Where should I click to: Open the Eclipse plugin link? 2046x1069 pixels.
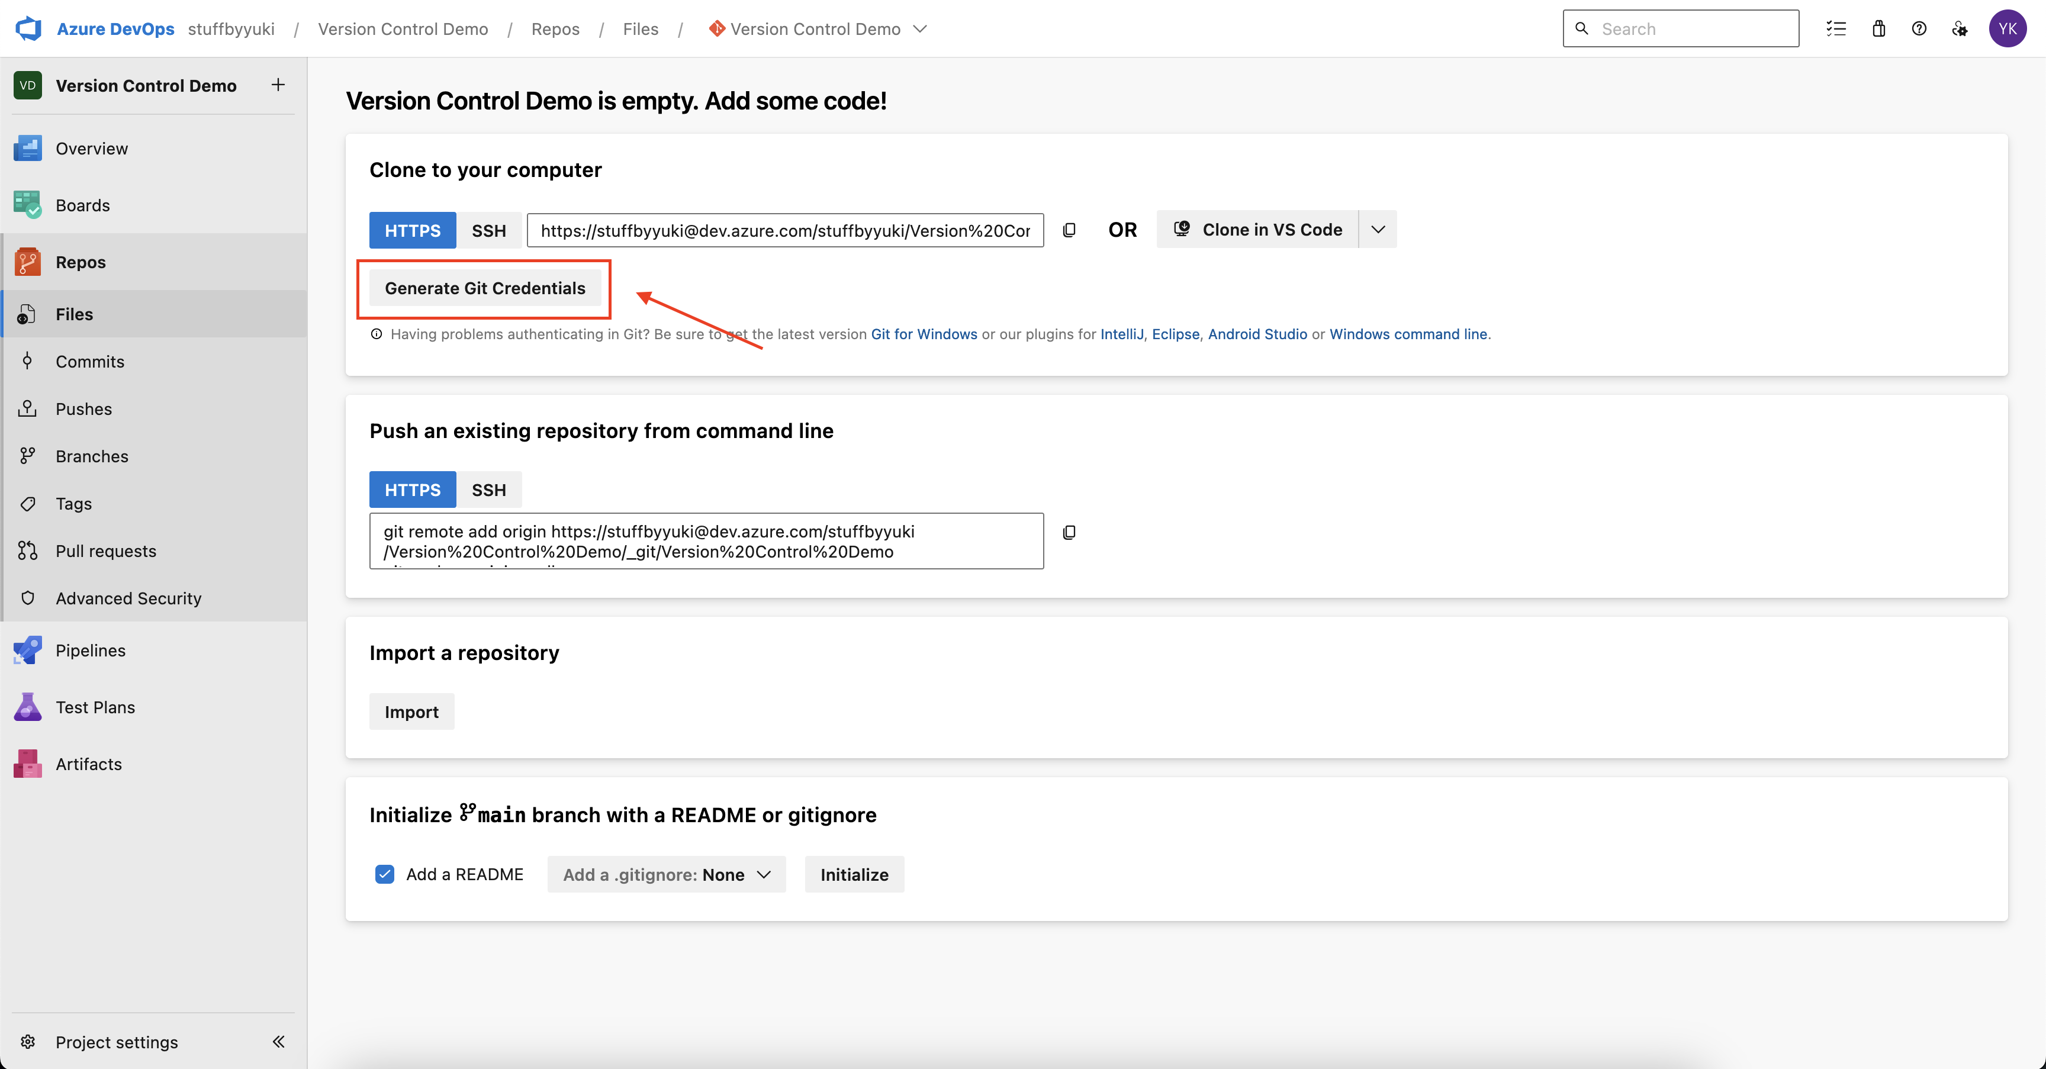click(1176, 334)
